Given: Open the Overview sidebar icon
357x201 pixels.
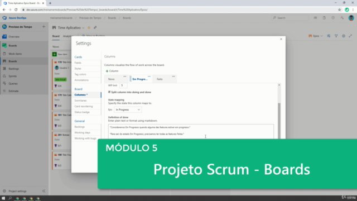Looking at the screenshot, I should (4, 36).
